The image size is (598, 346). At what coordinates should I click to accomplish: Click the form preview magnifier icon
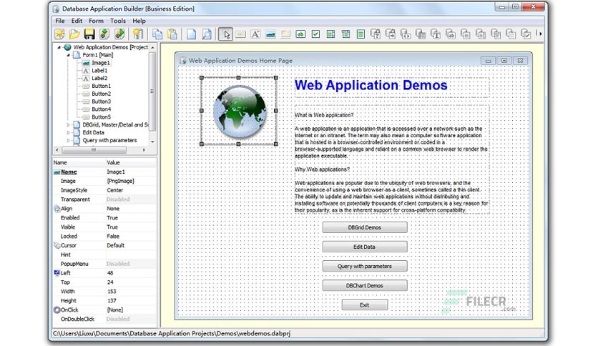click(x=207, y=34)
